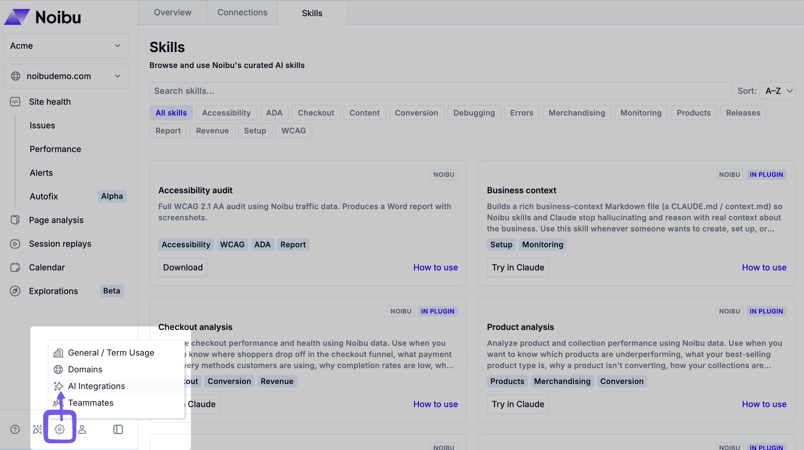Screen dimensions: 804x450
Task: Collapse the sidebar with the panel icon
Action: tap(118, 429)
